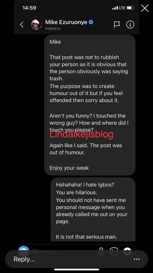The image size is (153, 273).
Task: Click the Reply... input field
Action: click(x=76, y=259)
